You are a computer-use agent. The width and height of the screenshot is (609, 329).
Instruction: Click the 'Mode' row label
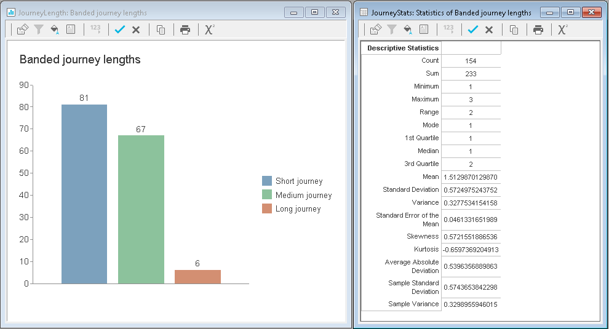click(x=431, y=125)
